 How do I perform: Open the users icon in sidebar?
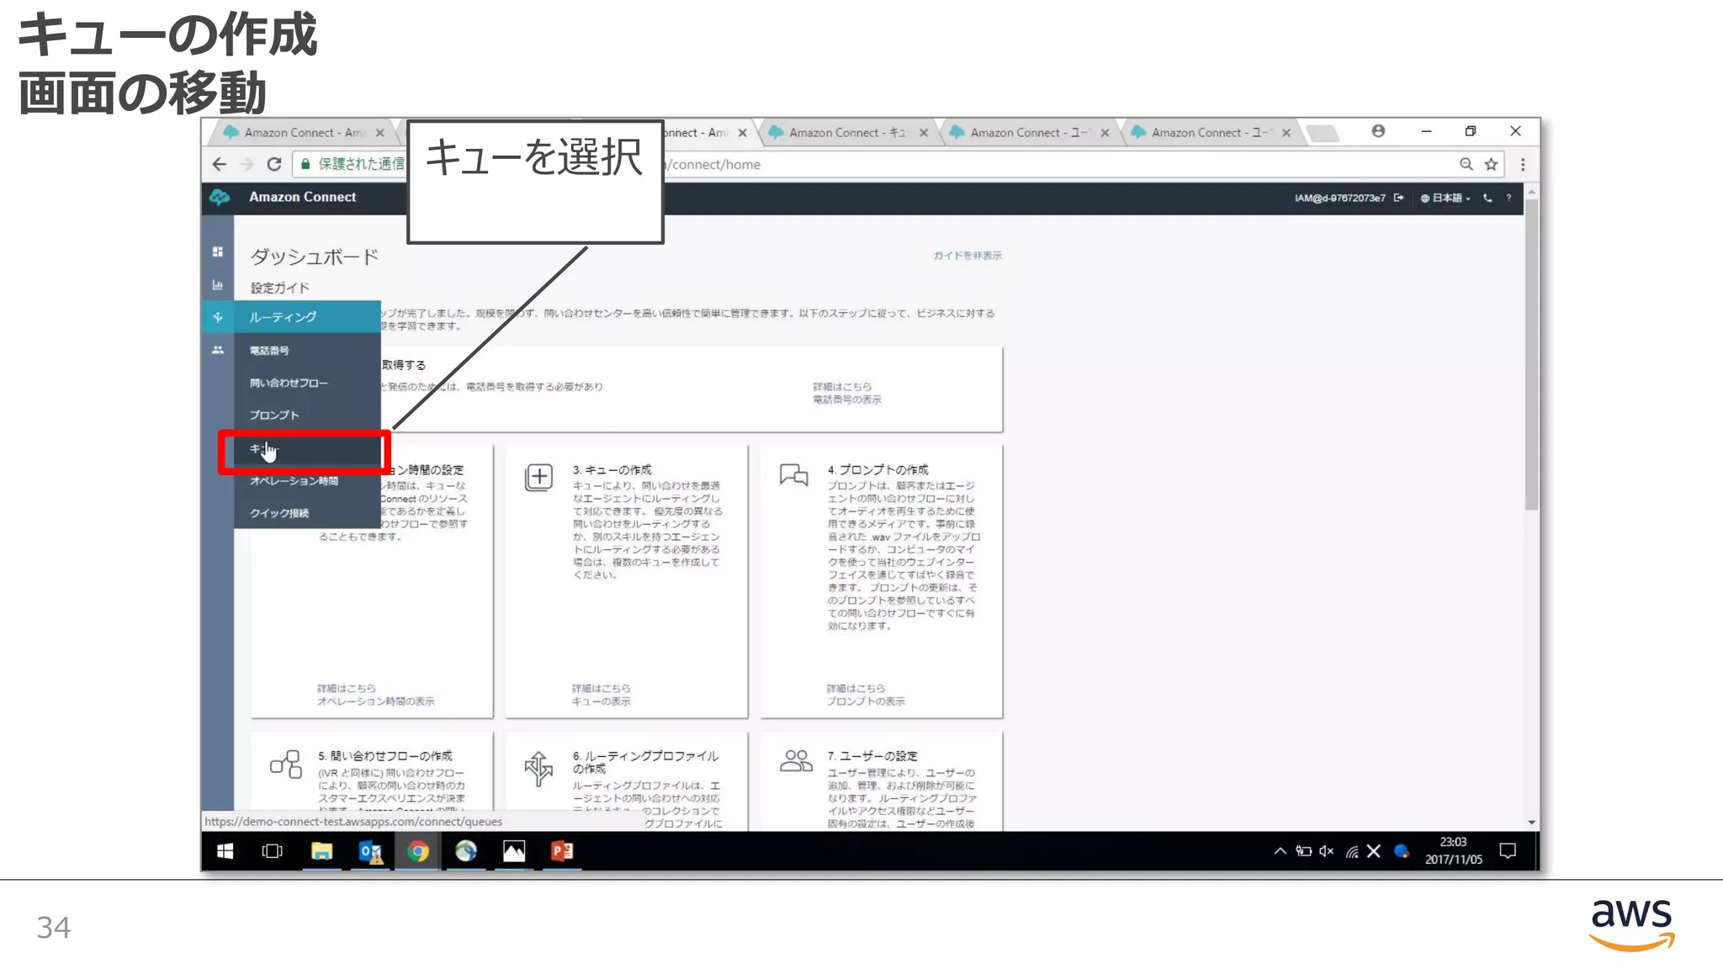(218, 350)
